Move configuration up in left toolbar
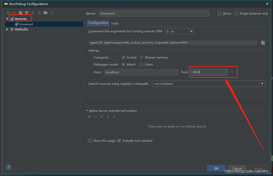Image resolution: width=273 pixels, height=176 pixels. click(x=33, y=13)
